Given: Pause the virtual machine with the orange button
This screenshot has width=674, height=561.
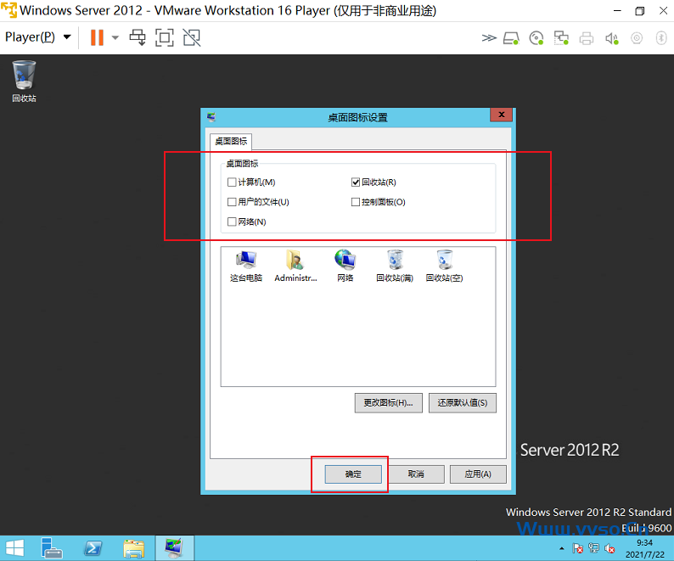Looking at the screenshot, I should [x=97, y=37].
